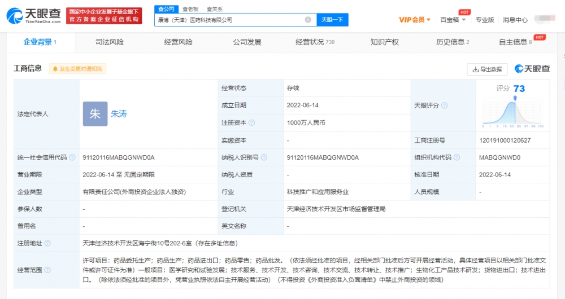The width and height of the screenshot is (565, 299).
Task: Click the 有限责任公司 company type value
Action: point(134,192)
